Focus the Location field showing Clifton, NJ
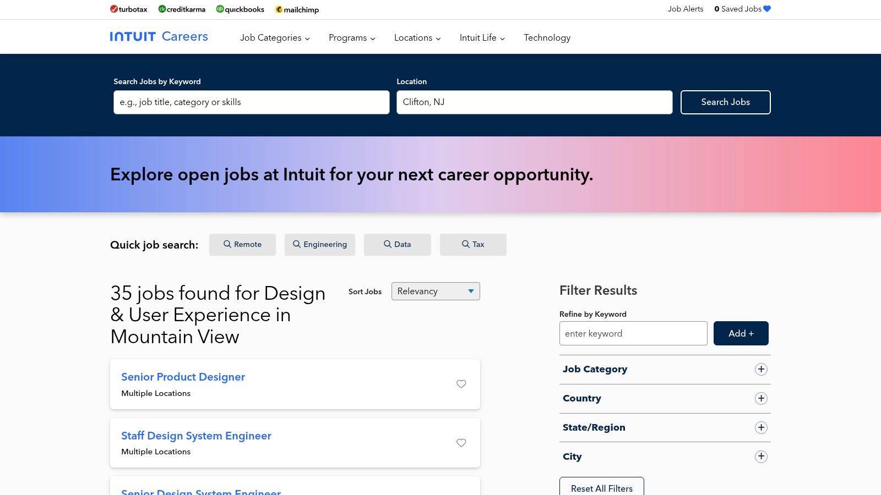This screenshot has height=495, width=881. tap(535, 102)
